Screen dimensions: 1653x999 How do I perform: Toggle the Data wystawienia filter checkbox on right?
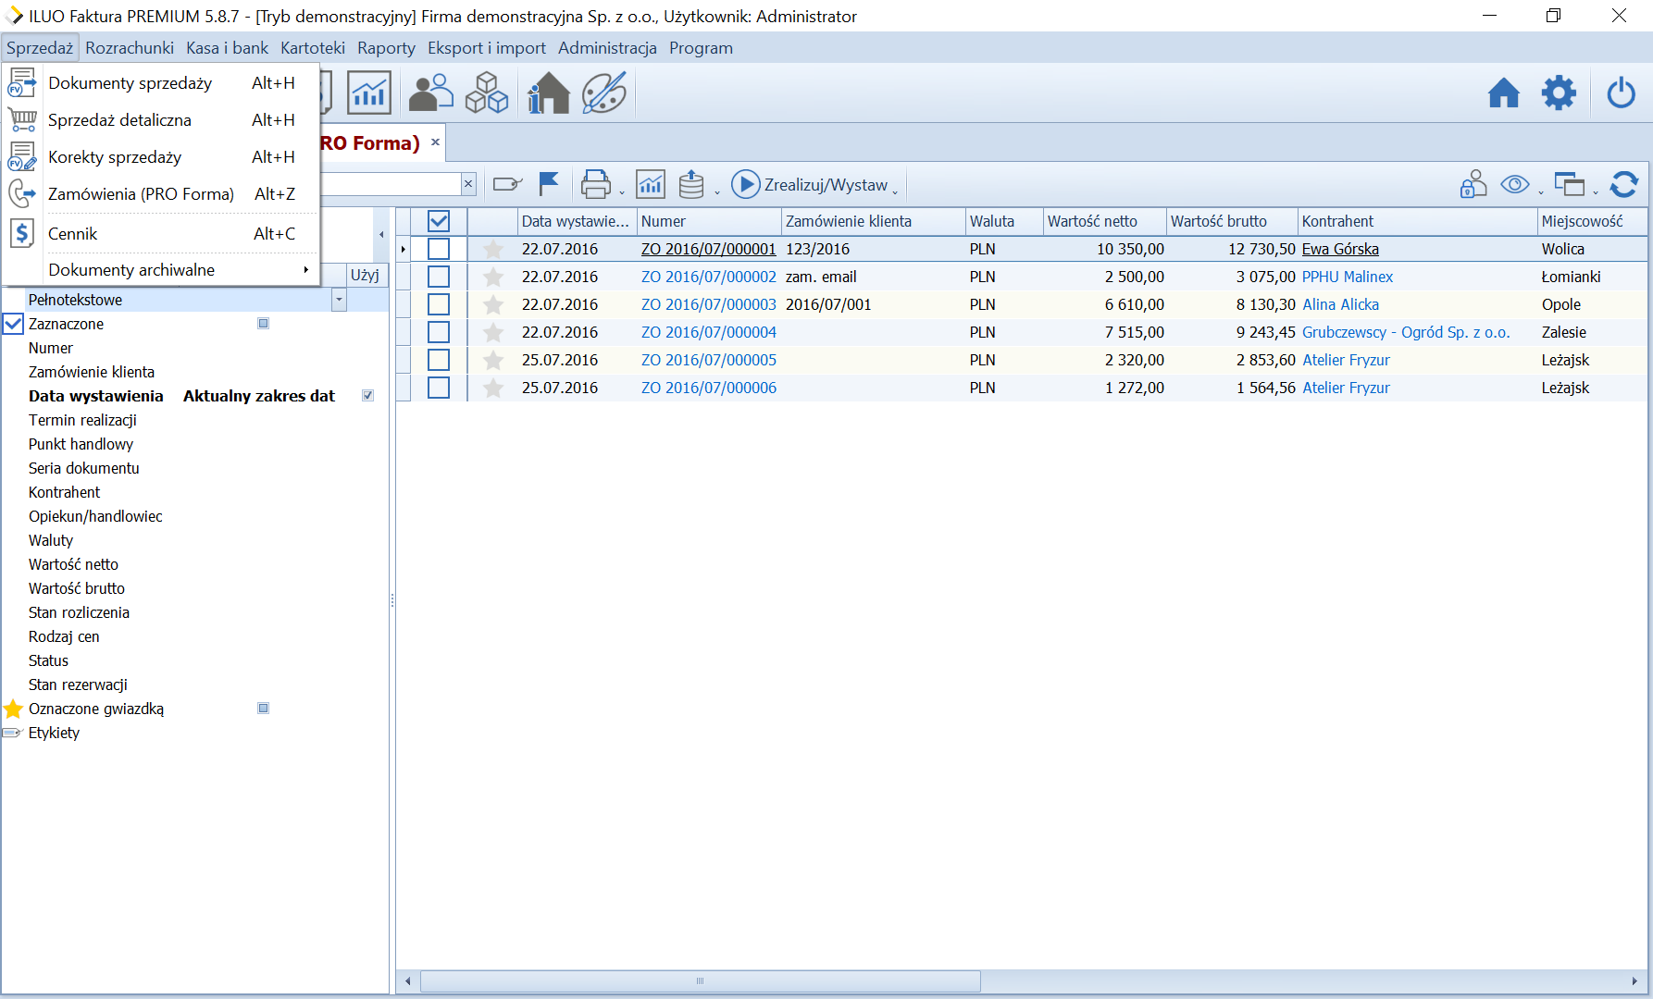367,396
